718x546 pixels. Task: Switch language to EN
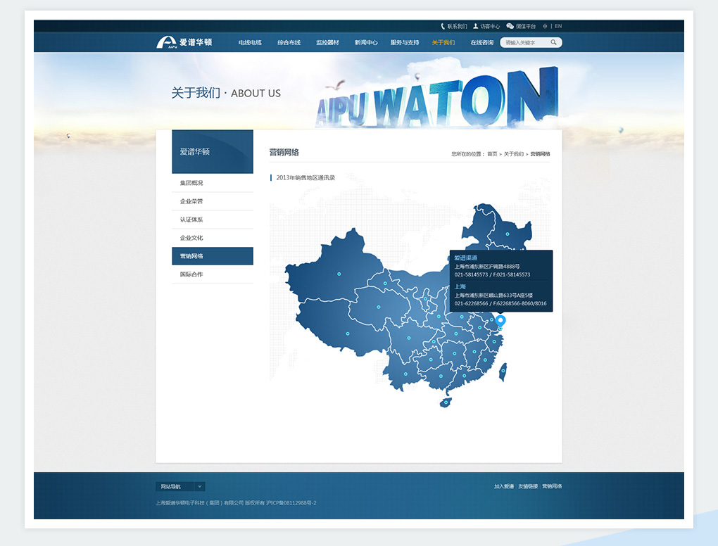tap(558, 26)
